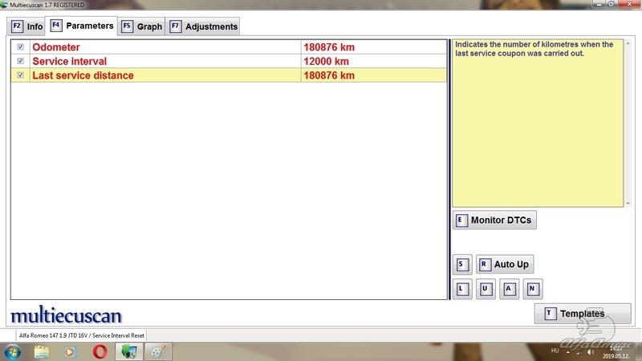The width and height of the screenshot is (642, 361).
Task: Switch to the Info tab
Action: tap(27, 26)
